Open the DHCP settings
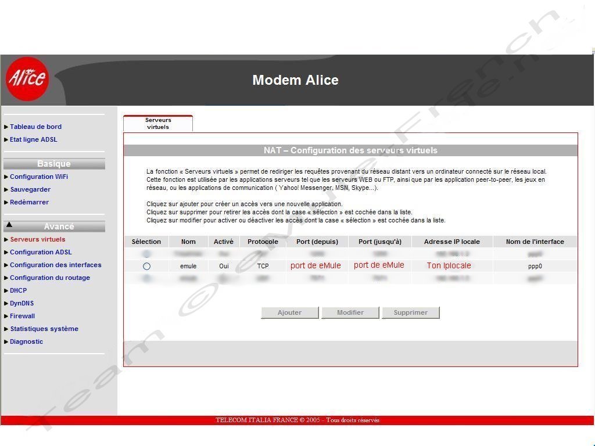595x446 pixels. click(x=18, y=290)
